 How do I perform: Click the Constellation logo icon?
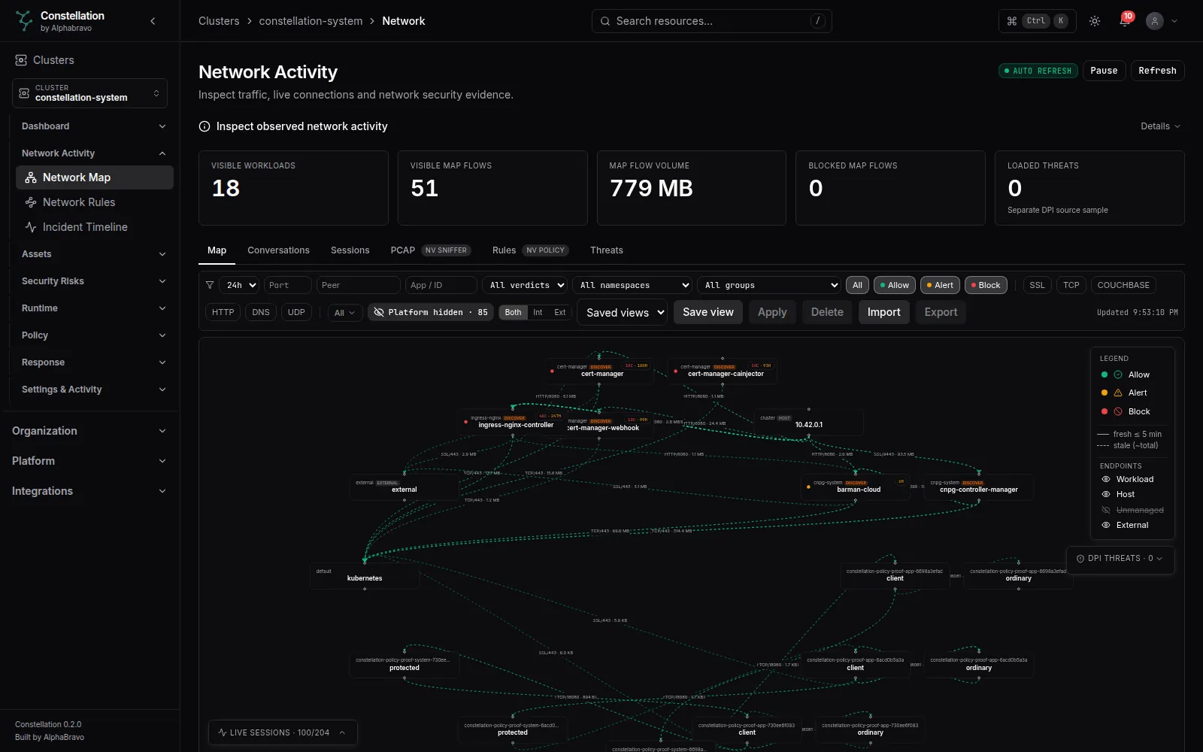(24, 20)
